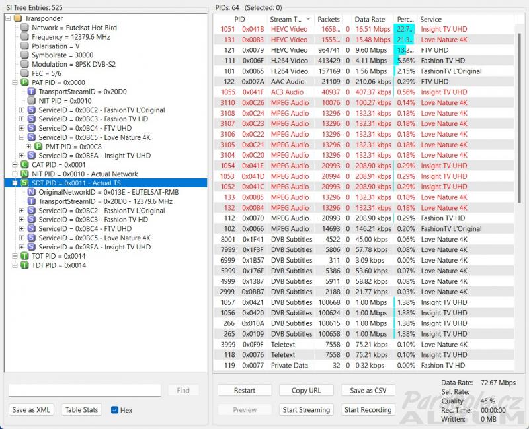Image resolution: width=529 pixels, height=429 pixels.
Task: Select the Symbolrate = 30000 icon
Action: click(x=24, y=55)
